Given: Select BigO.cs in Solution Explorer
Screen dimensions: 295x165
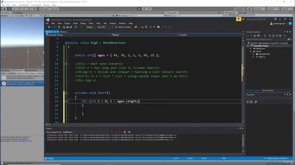Looking at the screenshot, I should (x=262, y=57).
